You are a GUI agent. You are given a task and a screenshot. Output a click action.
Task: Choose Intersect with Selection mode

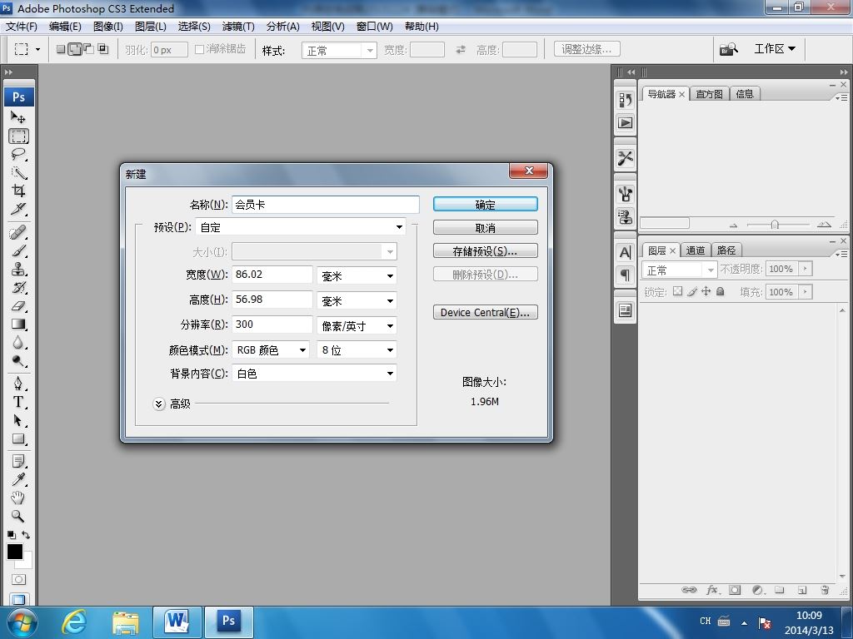(x=102, y=49)
